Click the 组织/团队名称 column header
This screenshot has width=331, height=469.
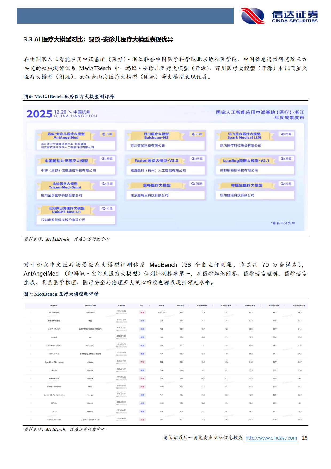[x=90, y=305]
